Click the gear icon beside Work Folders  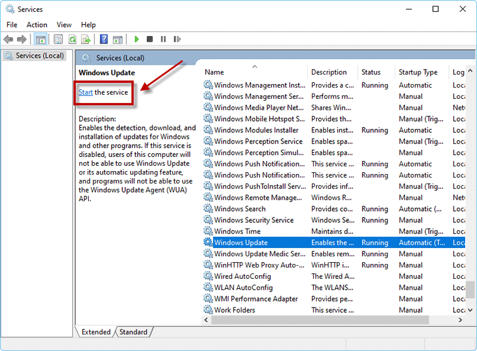(208, 310)
